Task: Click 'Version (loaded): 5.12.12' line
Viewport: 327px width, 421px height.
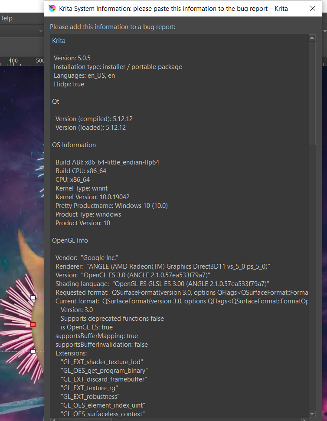Action: click(x=91, y=128)
